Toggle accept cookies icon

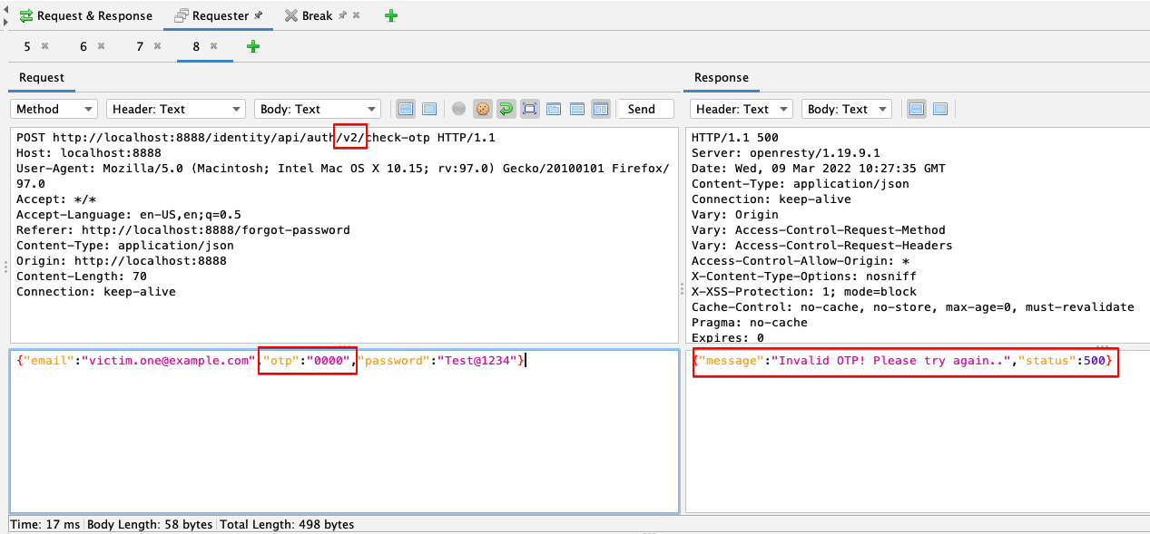tap(483, 109)
